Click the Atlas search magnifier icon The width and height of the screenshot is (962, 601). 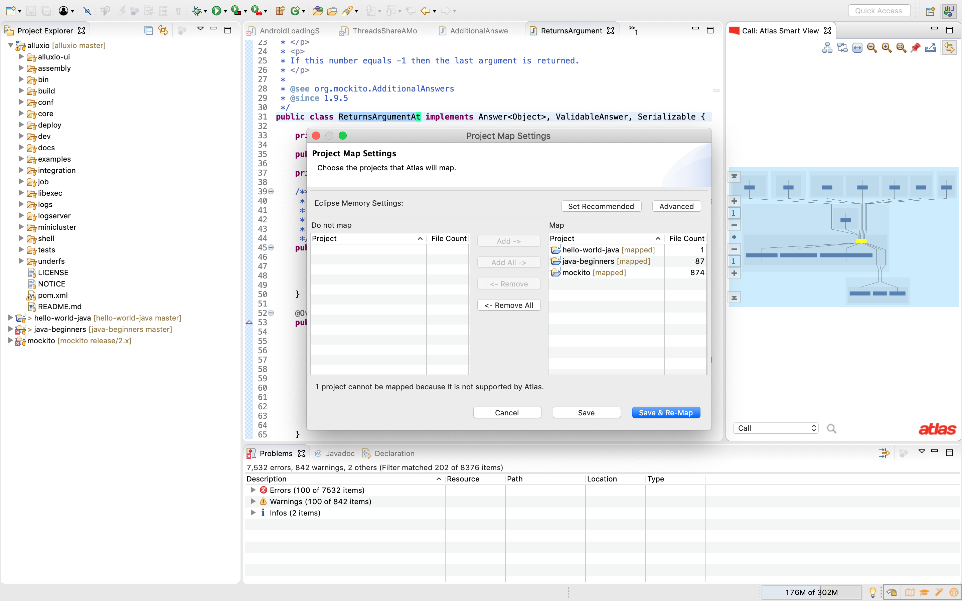click(x=832, y=428)
